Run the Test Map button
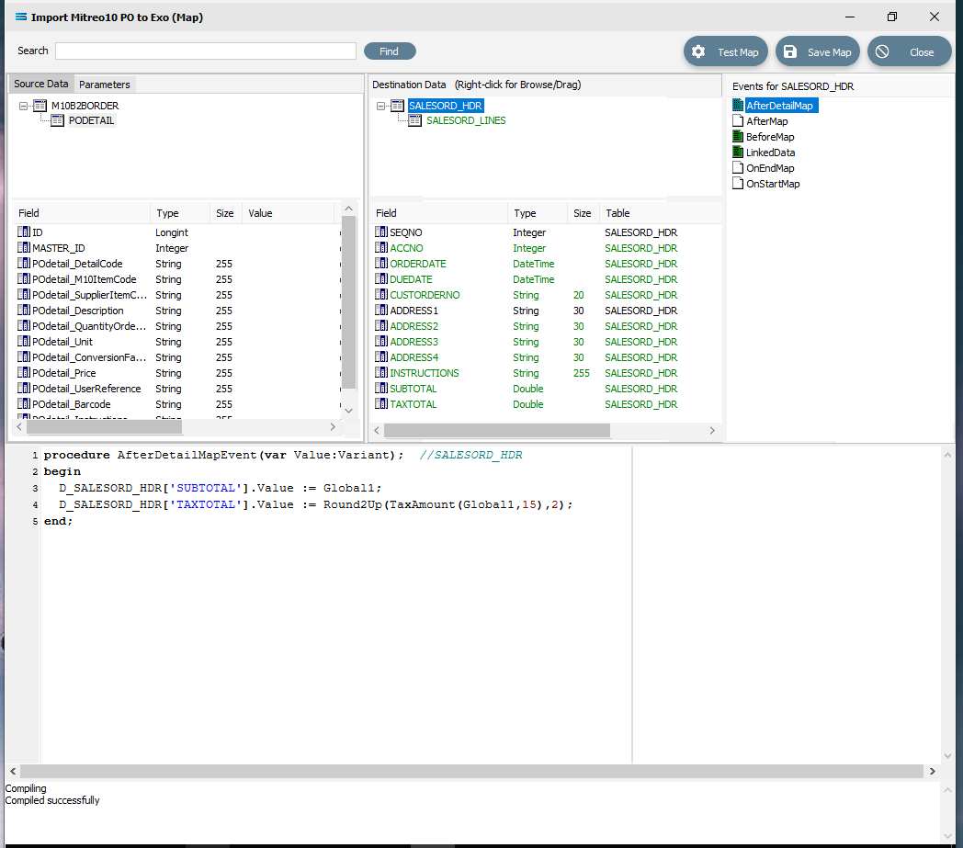963x848 pixels. pos(725,52)
